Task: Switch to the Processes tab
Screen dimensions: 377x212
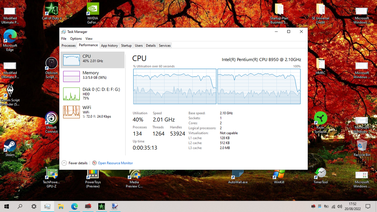Action: click(69, 45)
